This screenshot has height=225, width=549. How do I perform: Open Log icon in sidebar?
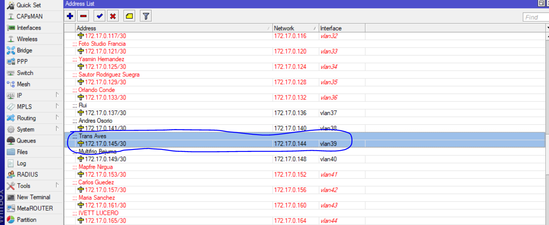[x=11, y=163]
